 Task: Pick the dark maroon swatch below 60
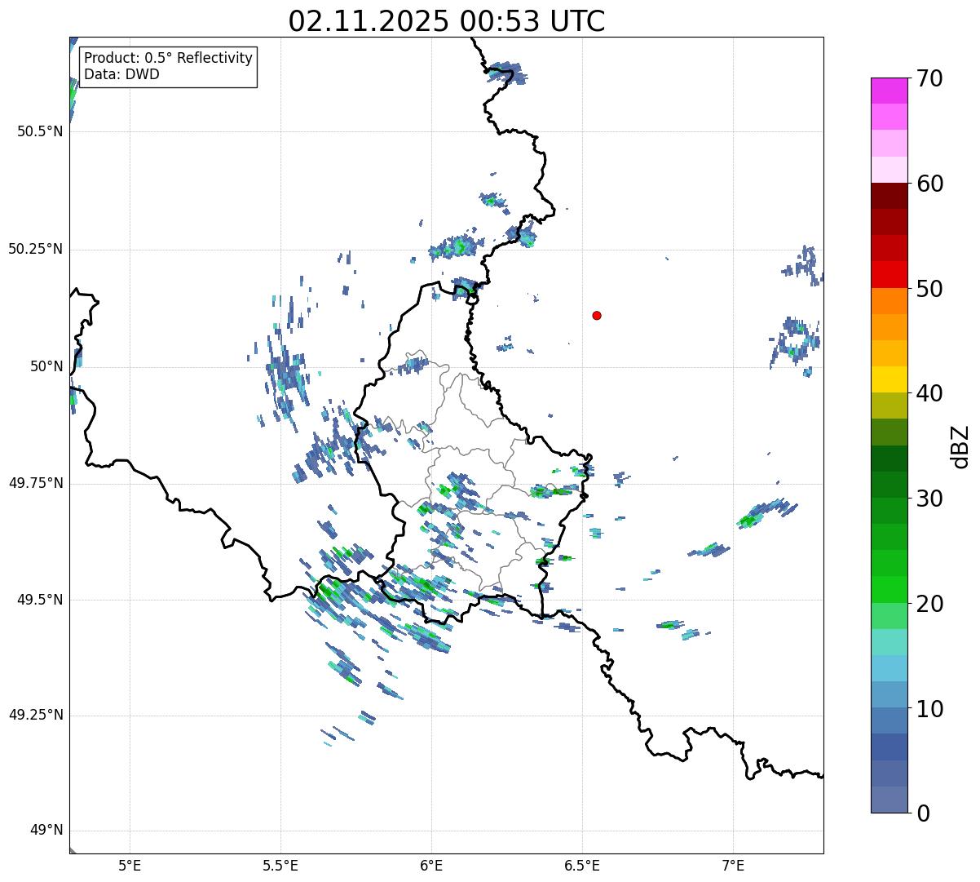tap(890, 196)
